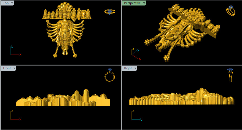Select the model profile in Right view
The width and height of the screenshot is (242, 130).
pos(182,96)
